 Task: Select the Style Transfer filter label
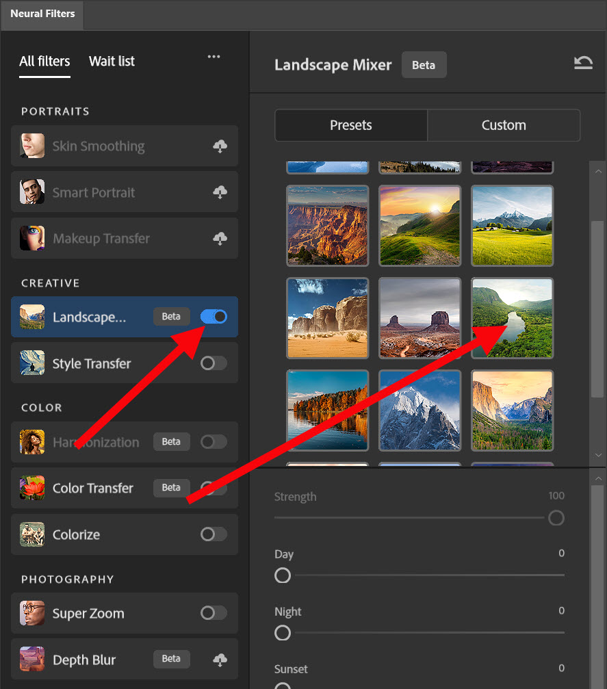click(x=92, y=363)
